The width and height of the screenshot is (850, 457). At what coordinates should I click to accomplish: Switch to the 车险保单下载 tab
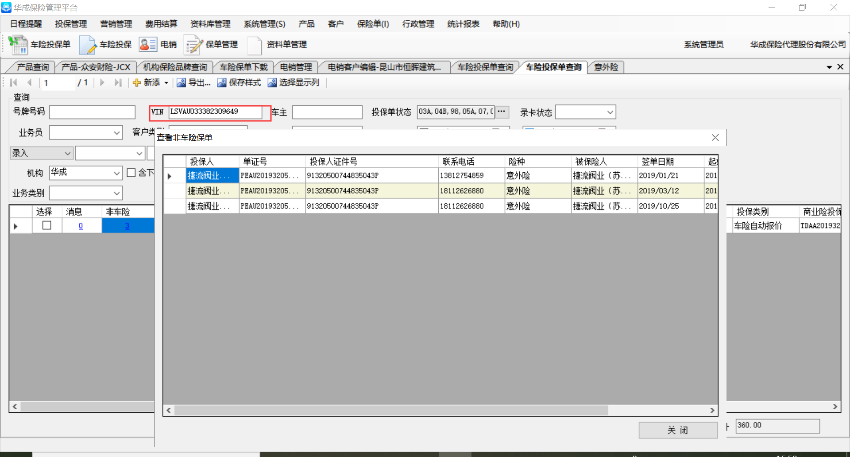click(x=243, y=67)
